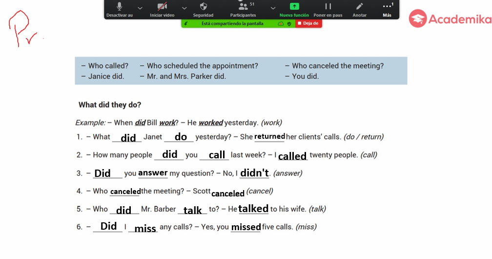Click the hint '(cancel)' in sentence 4
Viewport: 492px width, 259px height.
click(260, 191)
